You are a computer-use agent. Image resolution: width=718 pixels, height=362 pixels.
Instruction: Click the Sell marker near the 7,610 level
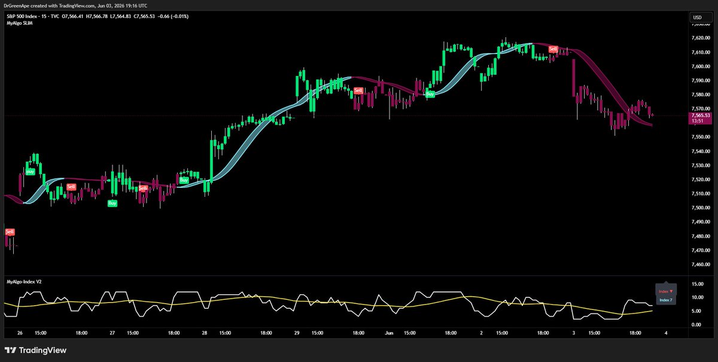[553, 49]
